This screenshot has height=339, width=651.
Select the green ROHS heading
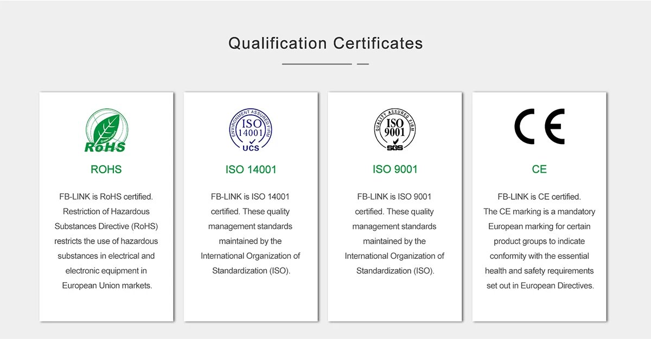click(x=106, y=169)
